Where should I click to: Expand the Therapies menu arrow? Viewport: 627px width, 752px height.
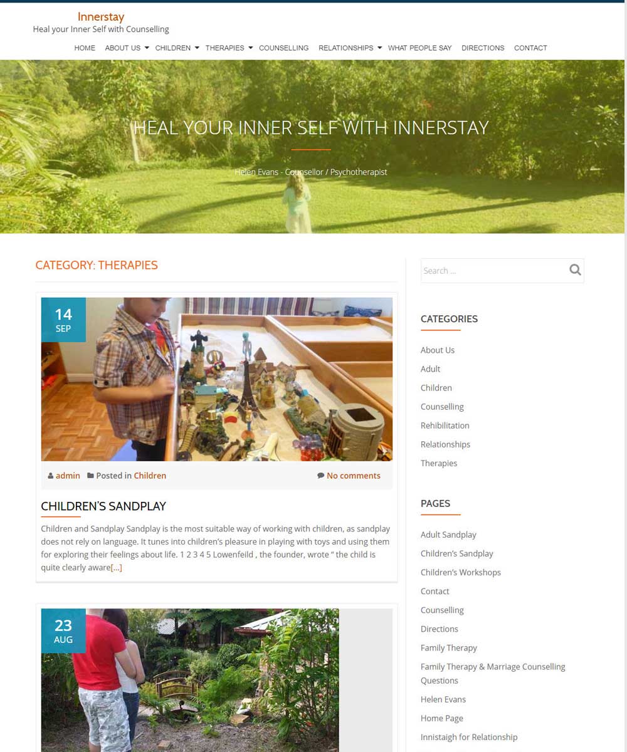pos(250,48)
